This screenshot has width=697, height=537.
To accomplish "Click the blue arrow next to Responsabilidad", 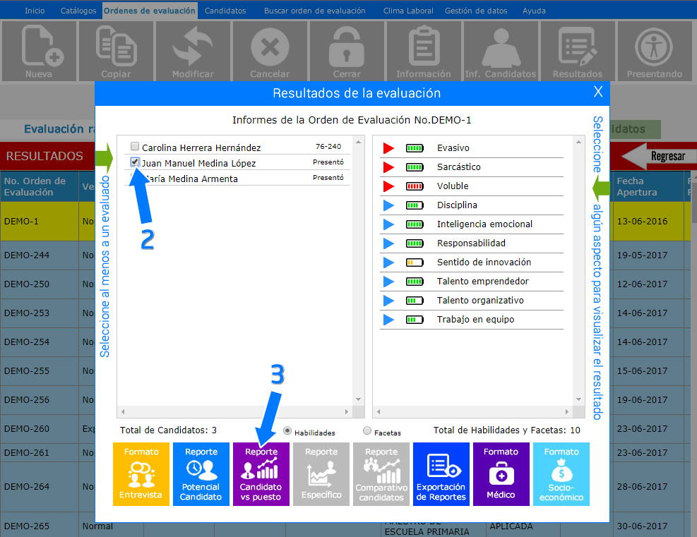I will pos(388,243).
